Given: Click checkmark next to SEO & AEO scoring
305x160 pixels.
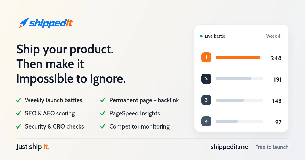Looking at the screenshot, I should click(x=18, y=114).
